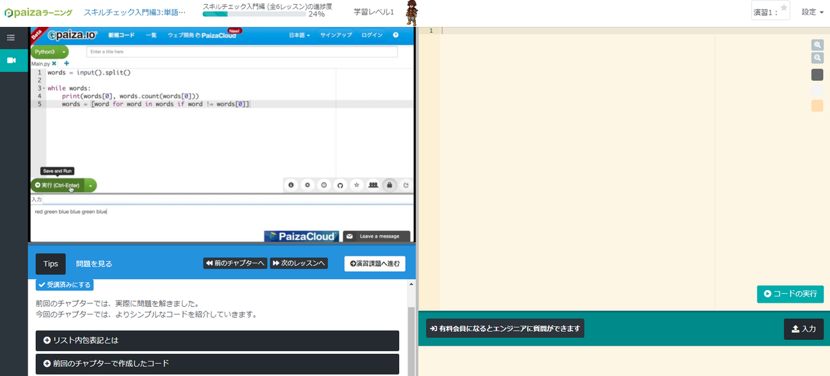830x376 pixels.
Task: Click the paiza.io logo in video
Action: (73, 35)
